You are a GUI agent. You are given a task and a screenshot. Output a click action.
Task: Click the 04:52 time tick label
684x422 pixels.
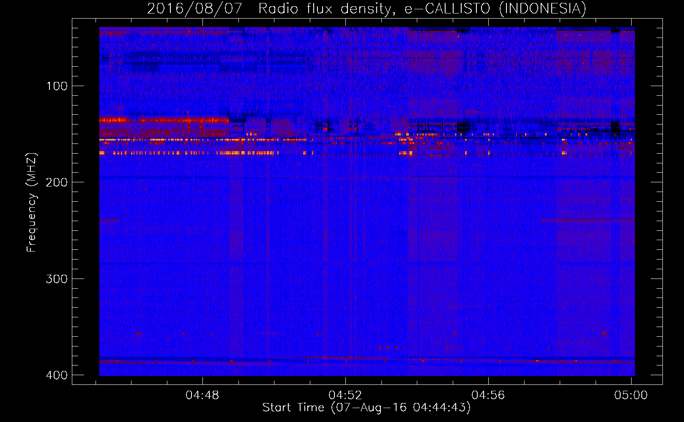pos(345,395)
